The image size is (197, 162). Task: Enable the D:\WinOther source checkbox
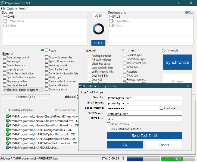point(5,21)
